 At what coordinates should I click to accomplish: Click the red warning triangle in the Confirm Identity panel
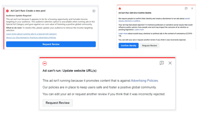pyautogui.click(x=120, y=8)
